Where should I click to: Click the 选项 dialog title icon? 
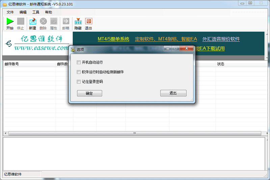coord(73,50)
